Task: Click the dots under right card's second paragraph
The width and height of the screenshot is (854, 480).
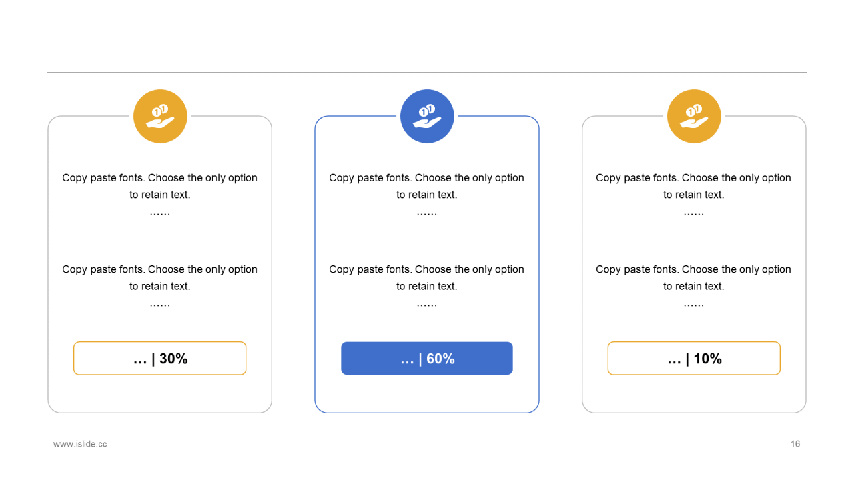Action: [x=694, y=305]
